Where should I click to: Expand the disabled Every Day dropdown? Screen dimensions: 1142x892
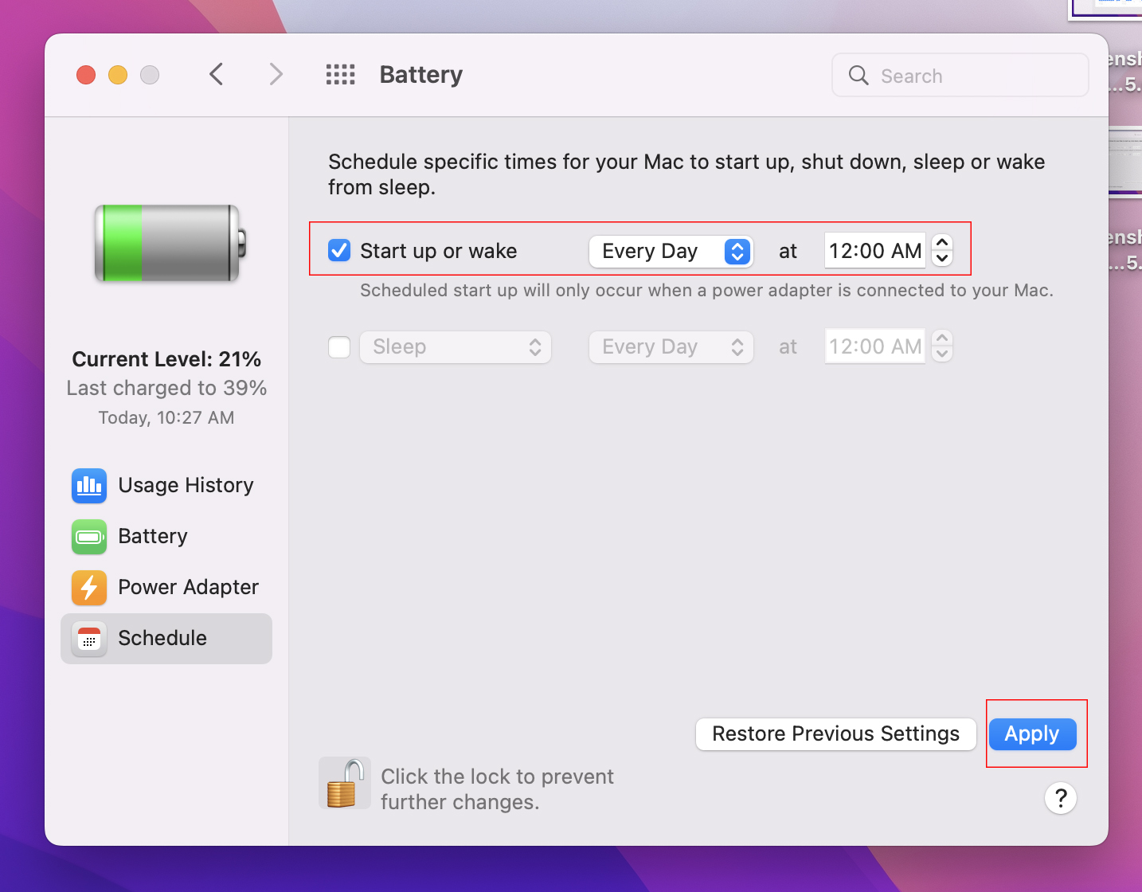pyautogui.click(x=671, y=346)
